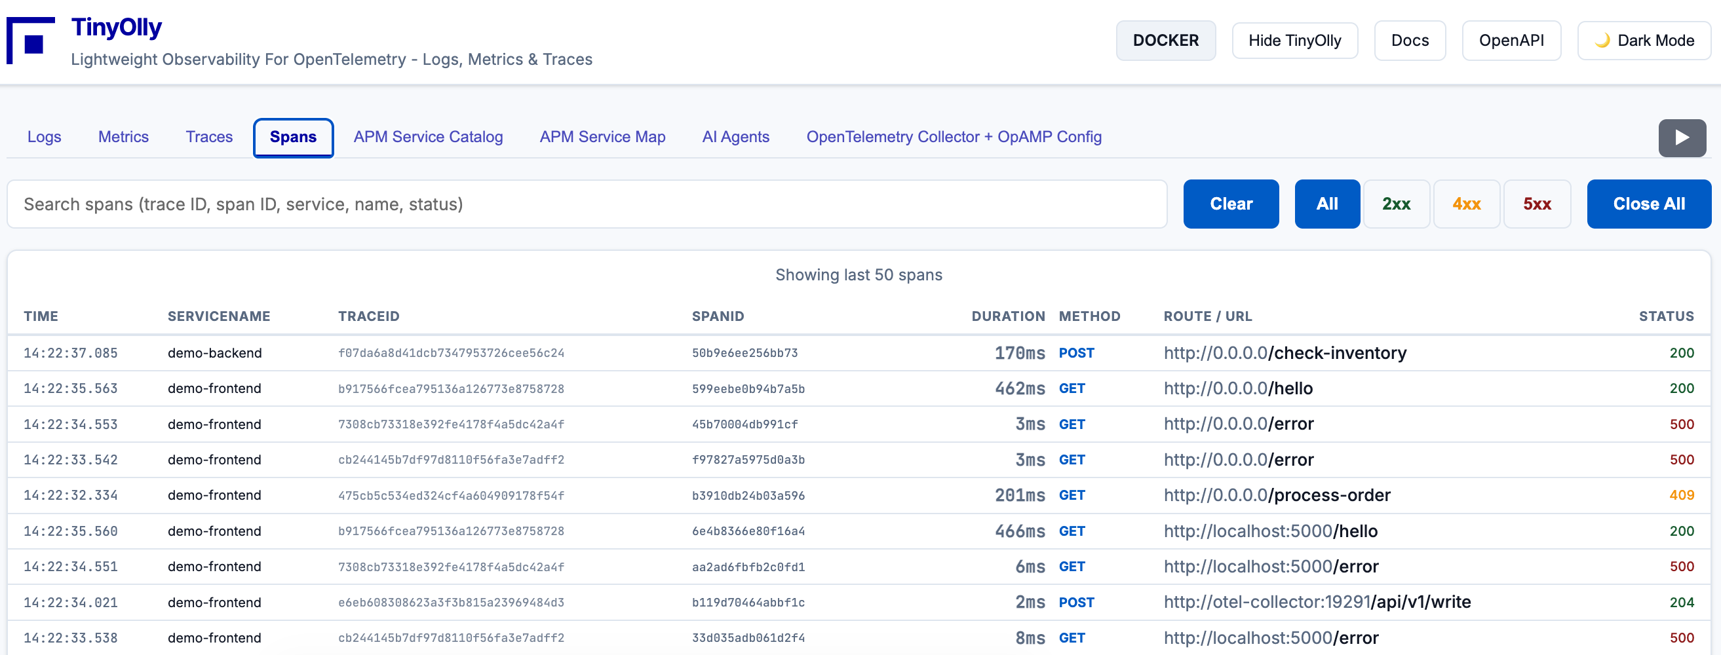Click the Clear button
The image size is (1721, 655).
pos(1231,204)
